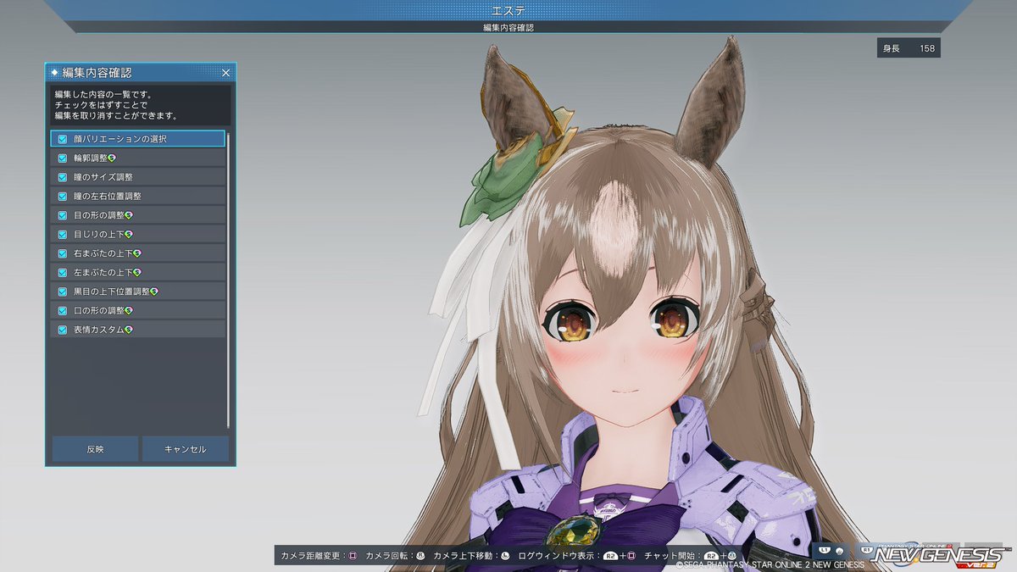Apply the edits with the 反映 button
Viewport: 1017px width, 572px height.
(x=95, y=449)
